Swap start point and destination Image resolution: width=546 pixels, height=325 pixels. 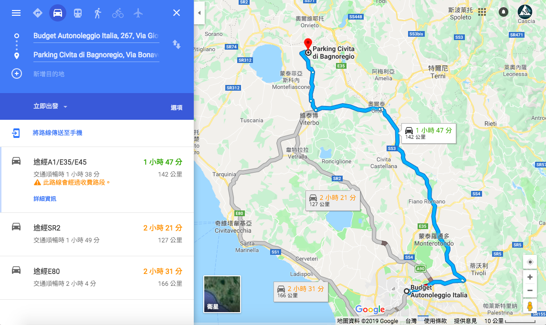(x=177, y=44)
